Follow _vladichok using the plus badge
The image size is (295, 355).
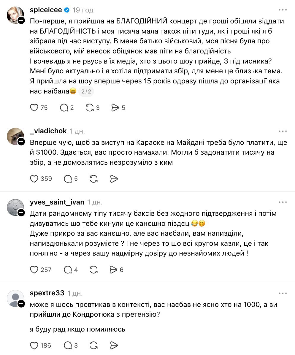click(x=21, y=142)
